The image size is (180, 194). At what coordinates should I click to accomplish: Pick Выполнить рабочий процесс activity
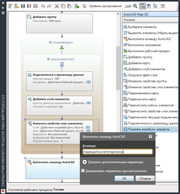tap(151, 51)
